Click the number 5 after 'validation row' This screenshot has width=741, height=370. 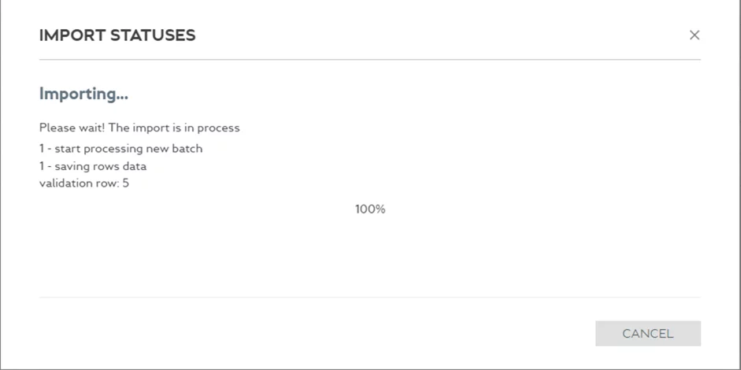click(x=126, y=184)
